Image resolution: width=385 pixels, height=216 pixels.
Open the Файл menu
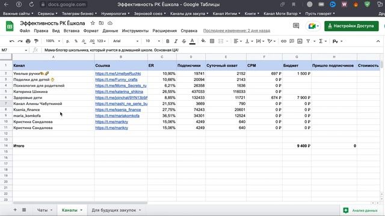(25, 31)
